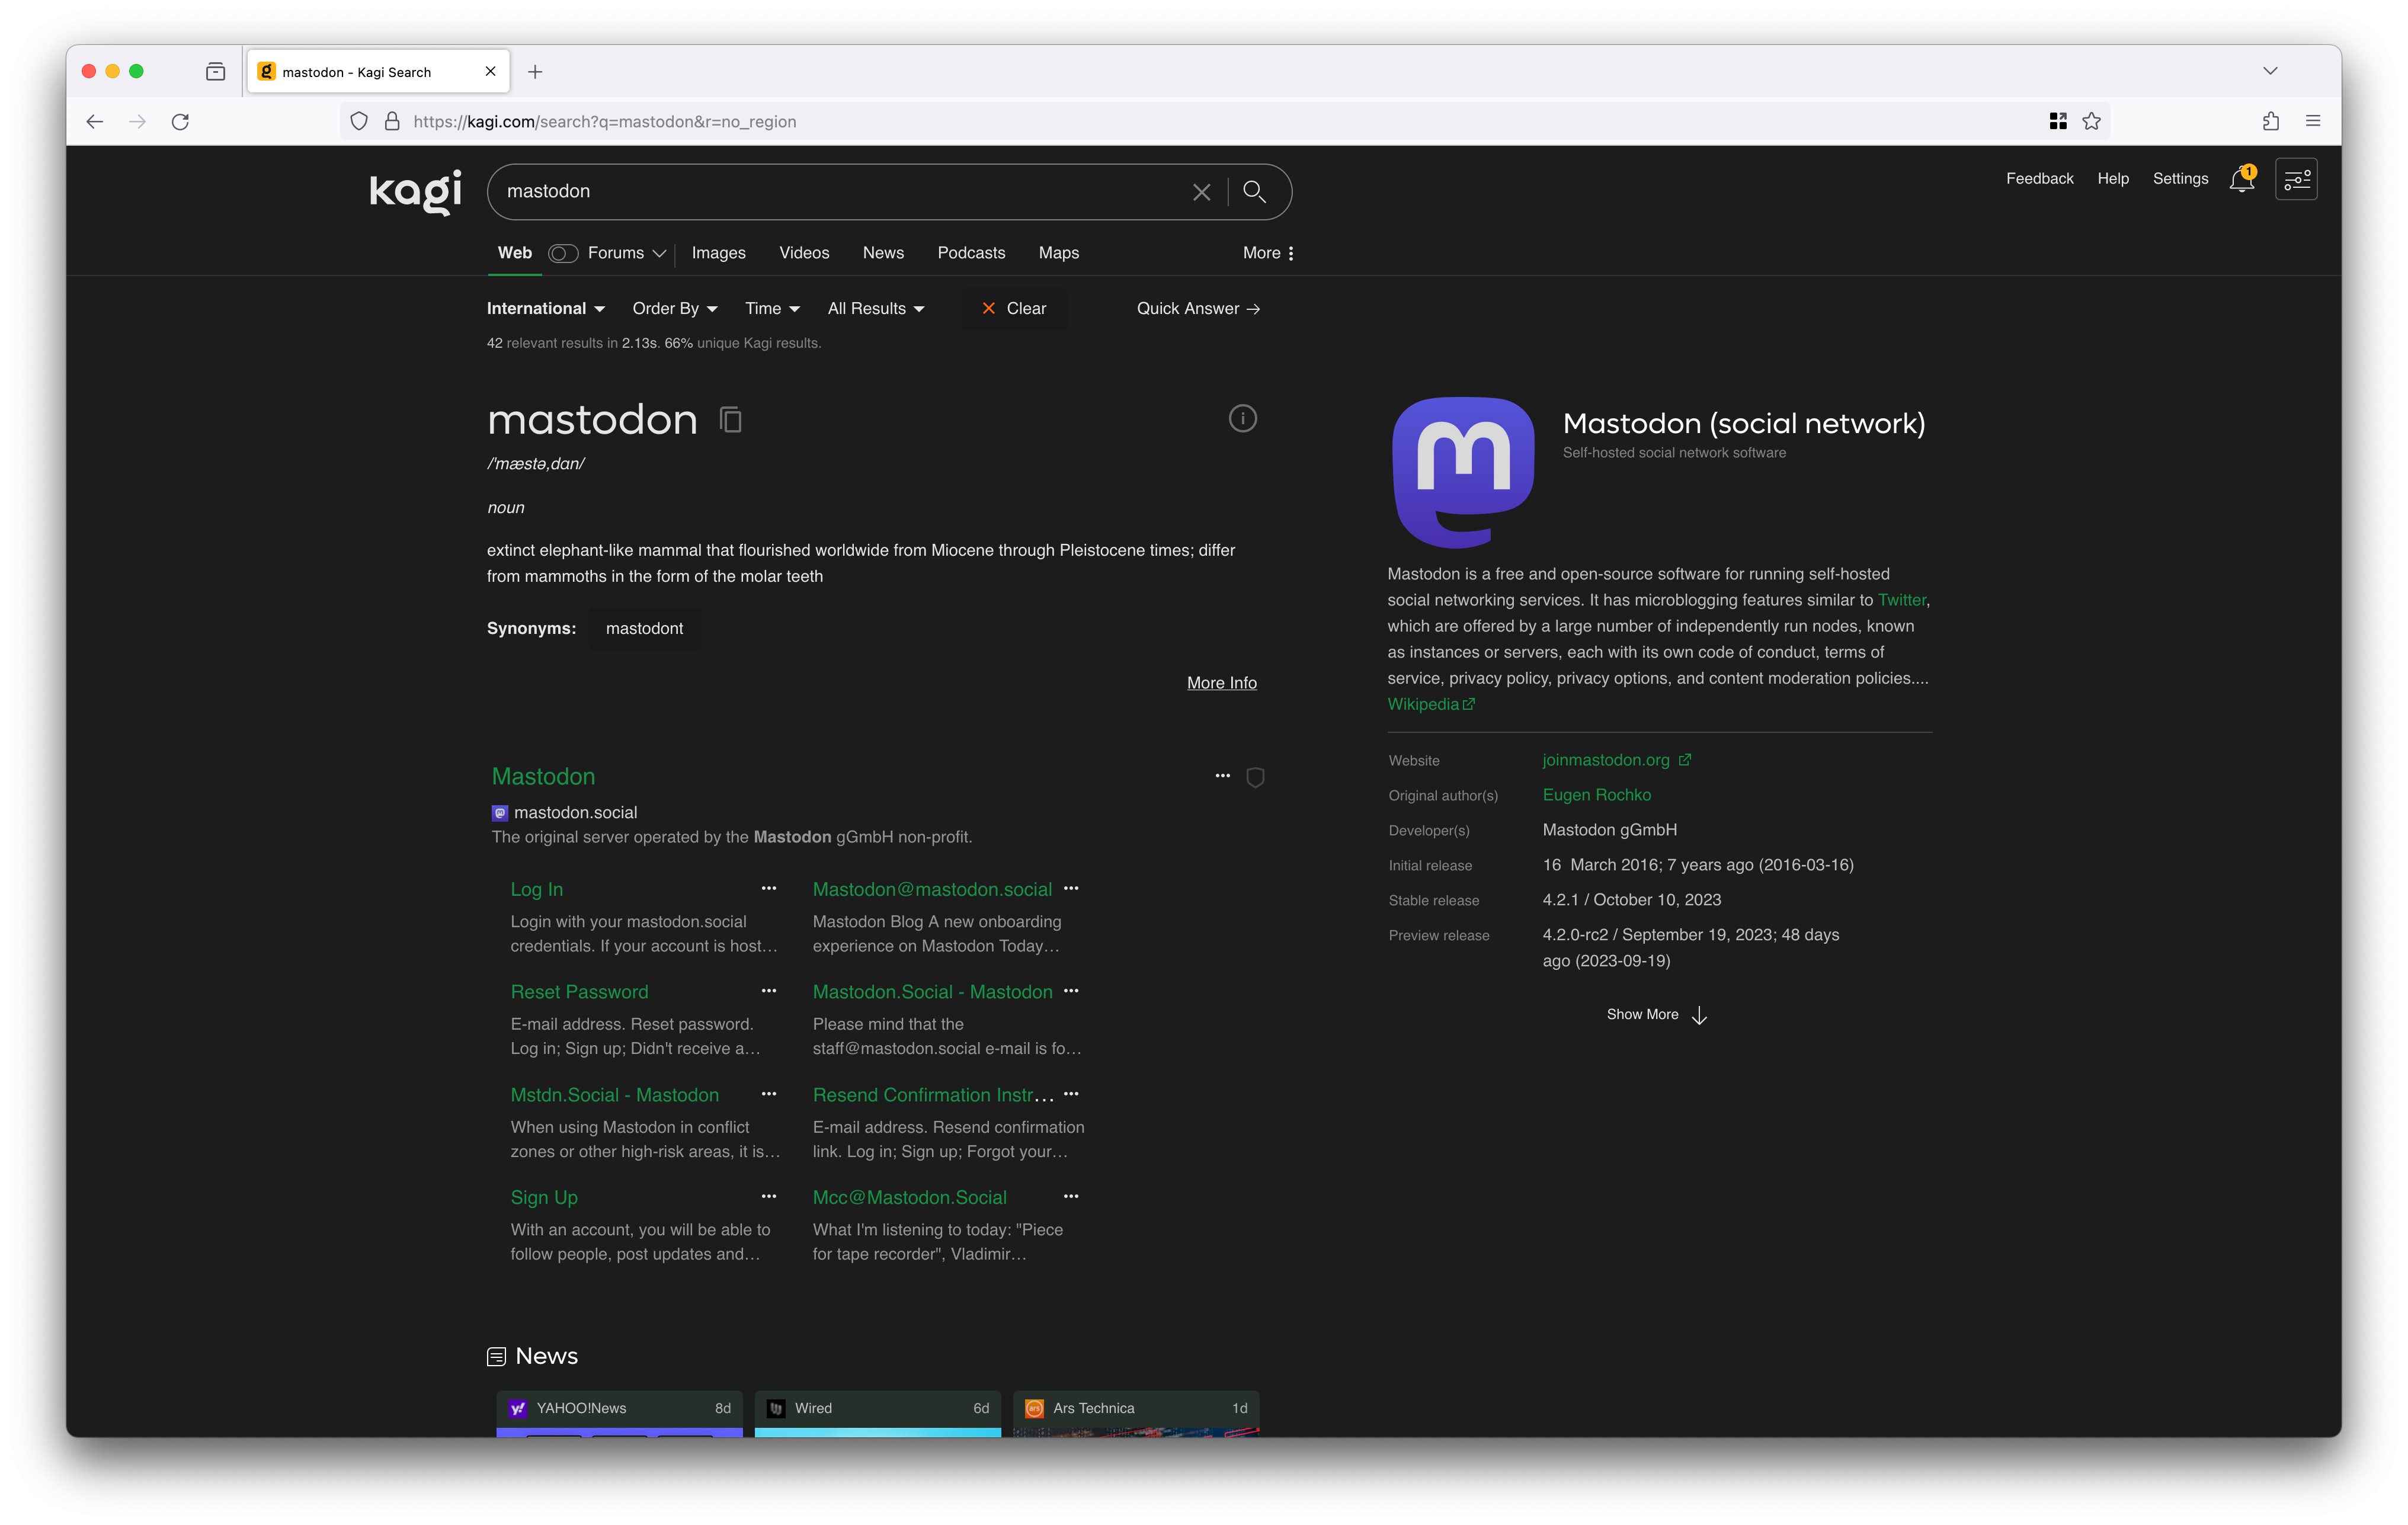2408x1525 pixels.
Task: Open the Ars Technica news card
Action: point(1136,1413)
